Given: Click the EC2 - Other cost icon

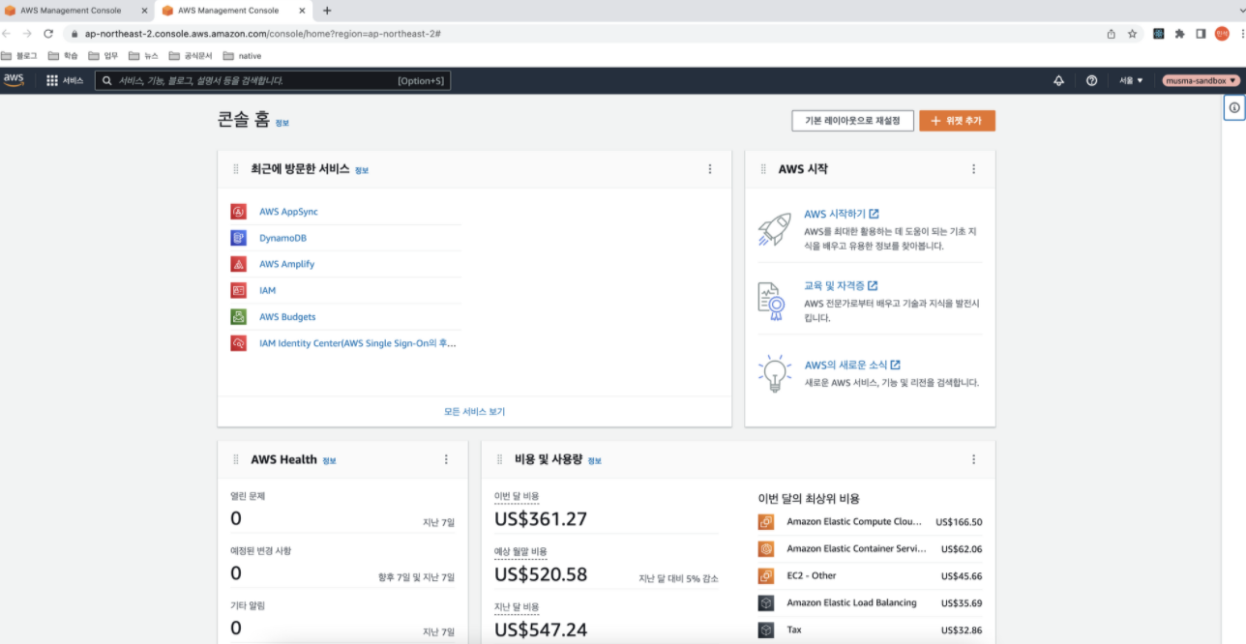Looking at the screenshot, I should [766, 576].
